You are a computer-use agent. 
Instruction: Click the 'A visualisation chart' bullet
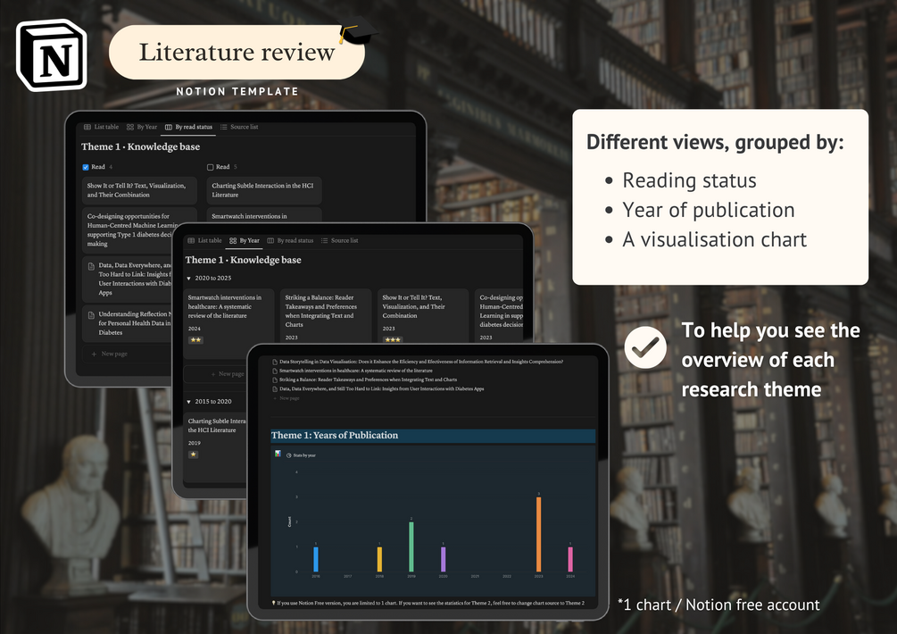715,239
